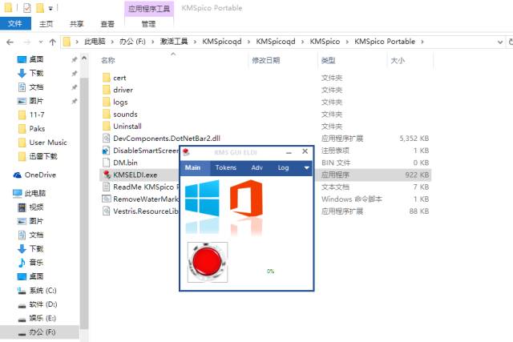This screenshot has width=513, height=342.
Task: Click the KMS GUI title bar icon
Action: pos(186,152)
